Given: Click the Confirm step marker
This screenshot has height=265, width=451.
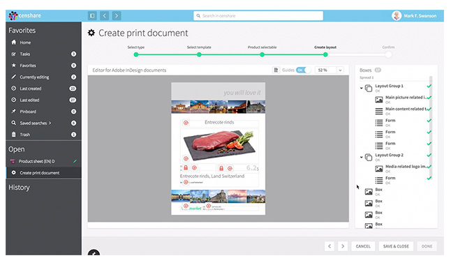Looking at the screenshot, I should [x=388, y=54].
